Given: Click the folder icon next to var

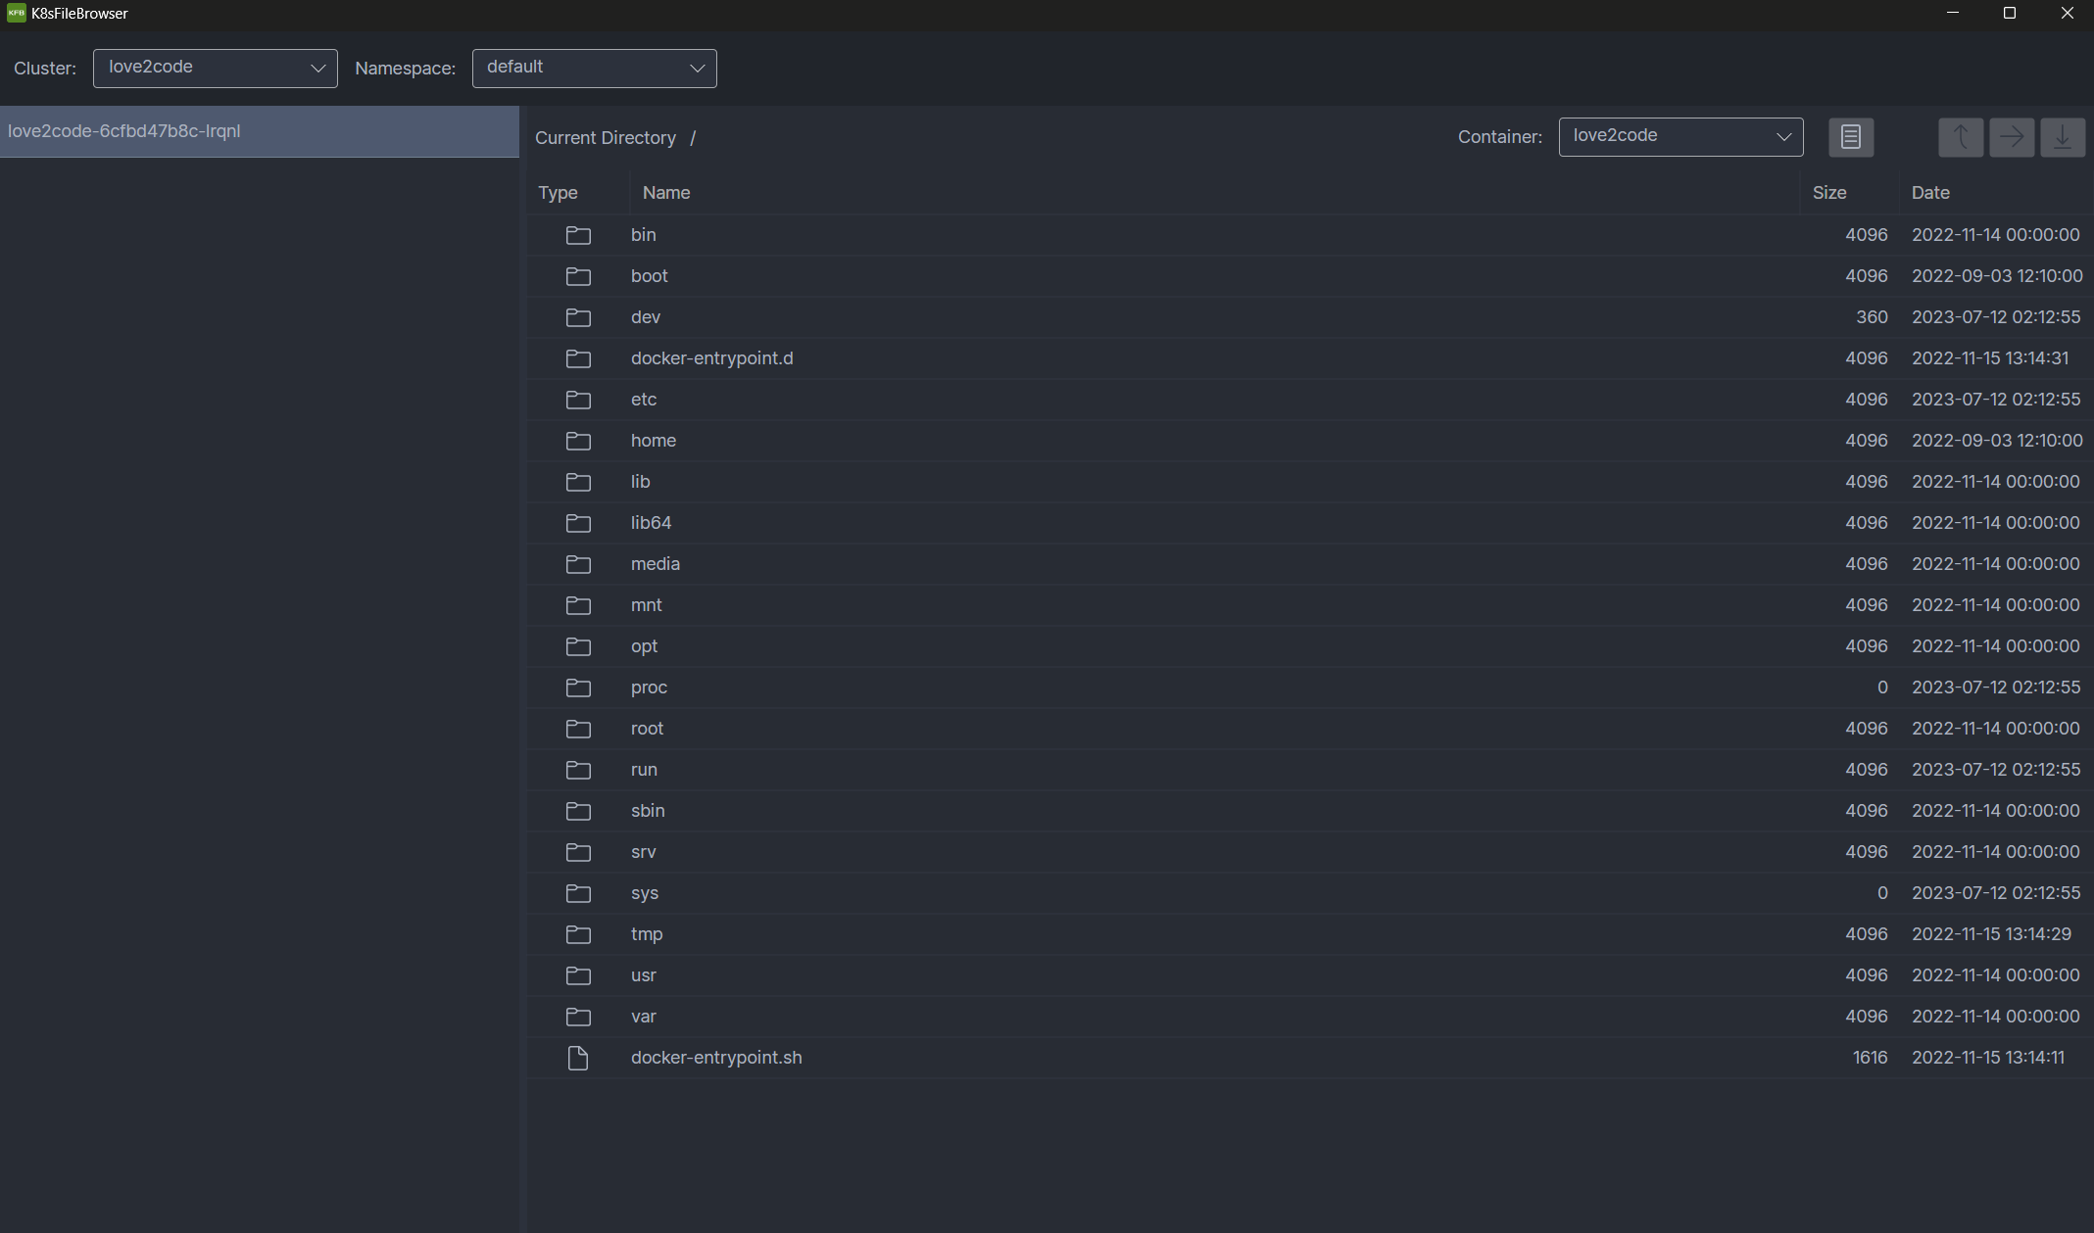Looking at the screenshot, I should click(578, 1017).
